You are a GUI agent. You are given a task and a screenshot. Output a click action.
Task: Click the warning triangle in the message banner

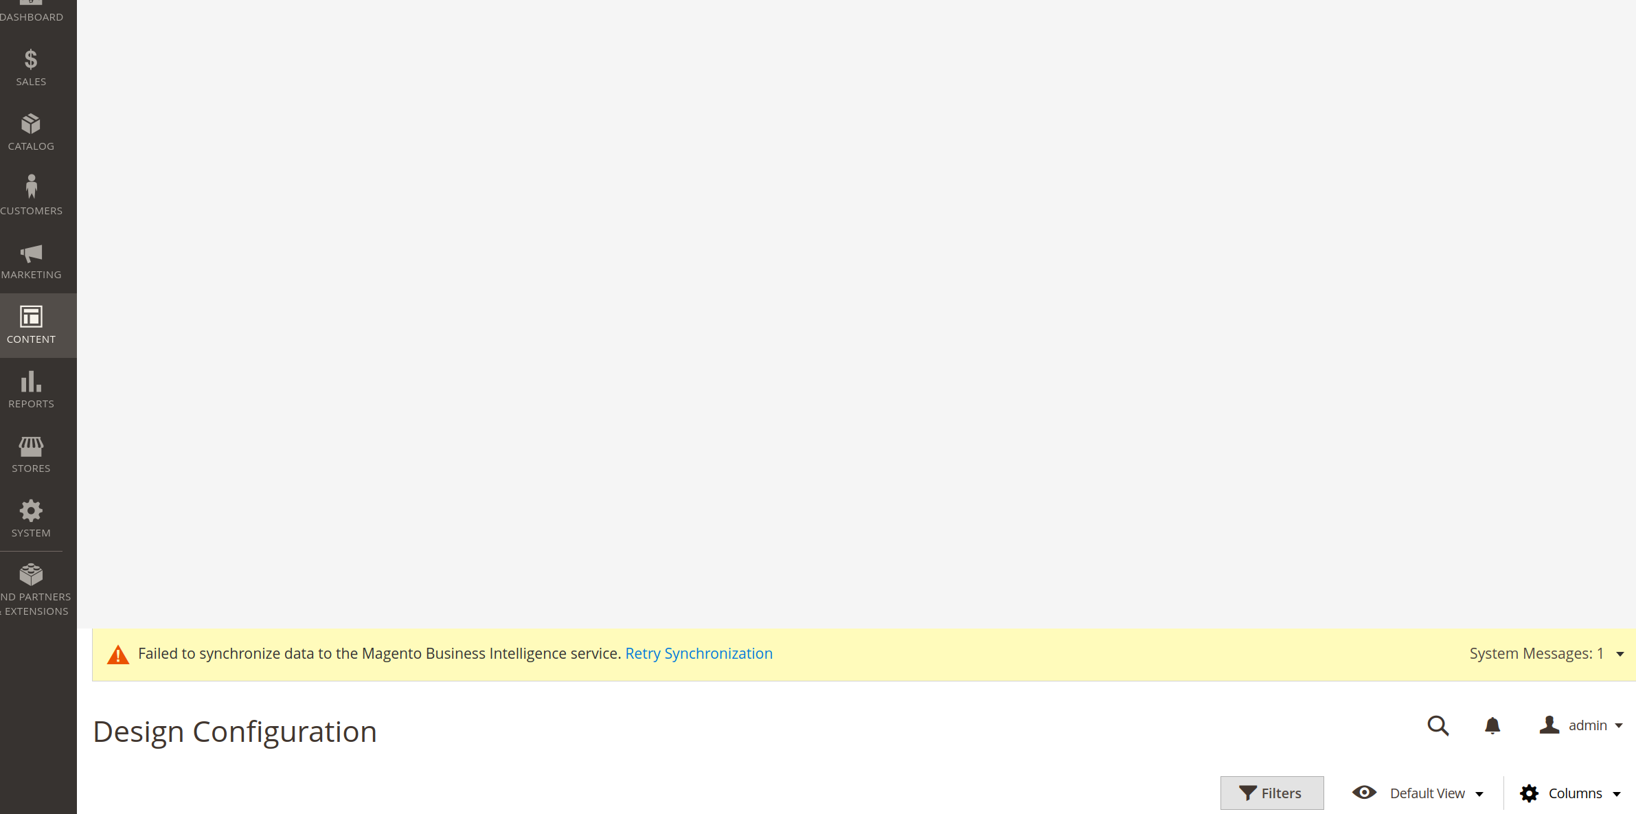[x=118, y=654]
